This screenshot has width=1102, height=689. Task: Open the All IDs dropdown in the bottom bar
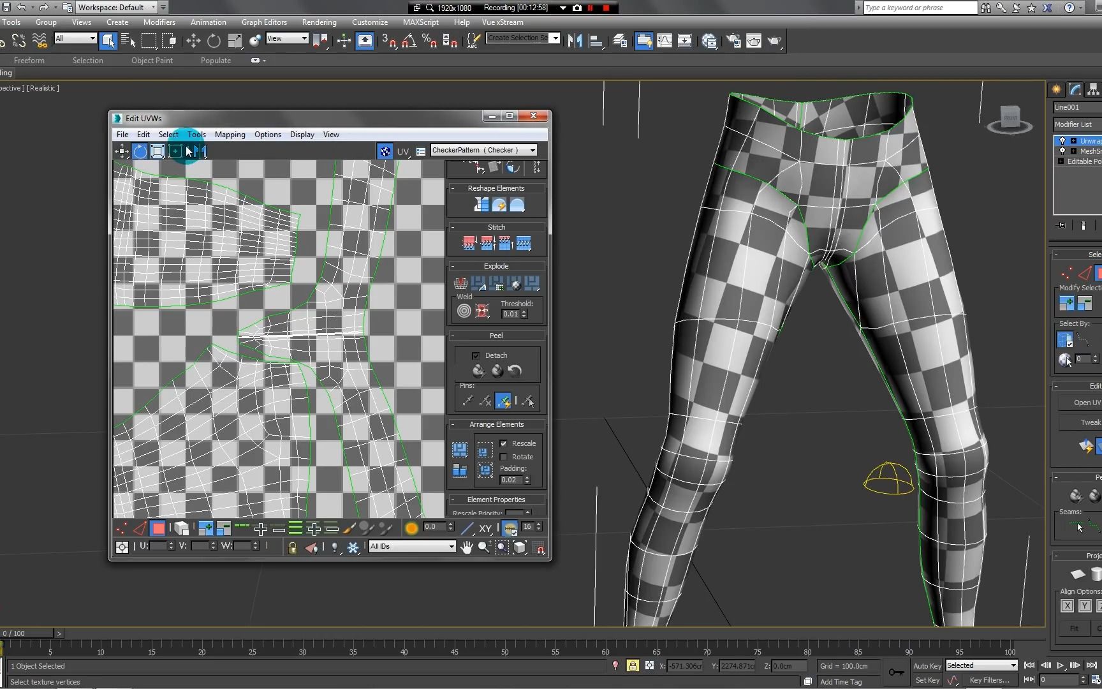click(411, 547)
